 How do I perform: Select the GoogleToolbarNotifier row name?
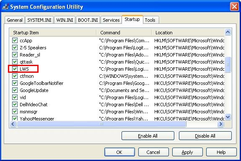click(x=41, y=83)
